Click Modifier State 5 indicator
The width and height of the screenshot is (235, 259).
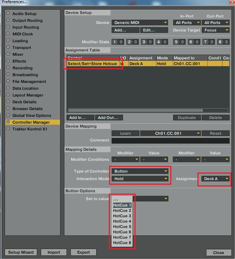179,42
